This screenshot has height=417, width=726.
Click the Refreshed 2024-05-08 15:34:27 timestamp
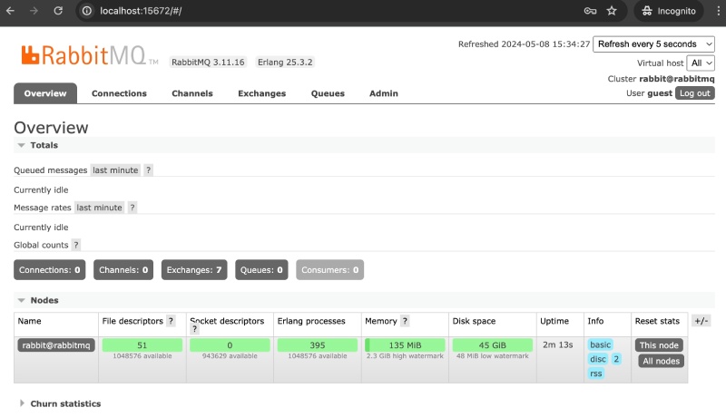(x=524, y=44)
